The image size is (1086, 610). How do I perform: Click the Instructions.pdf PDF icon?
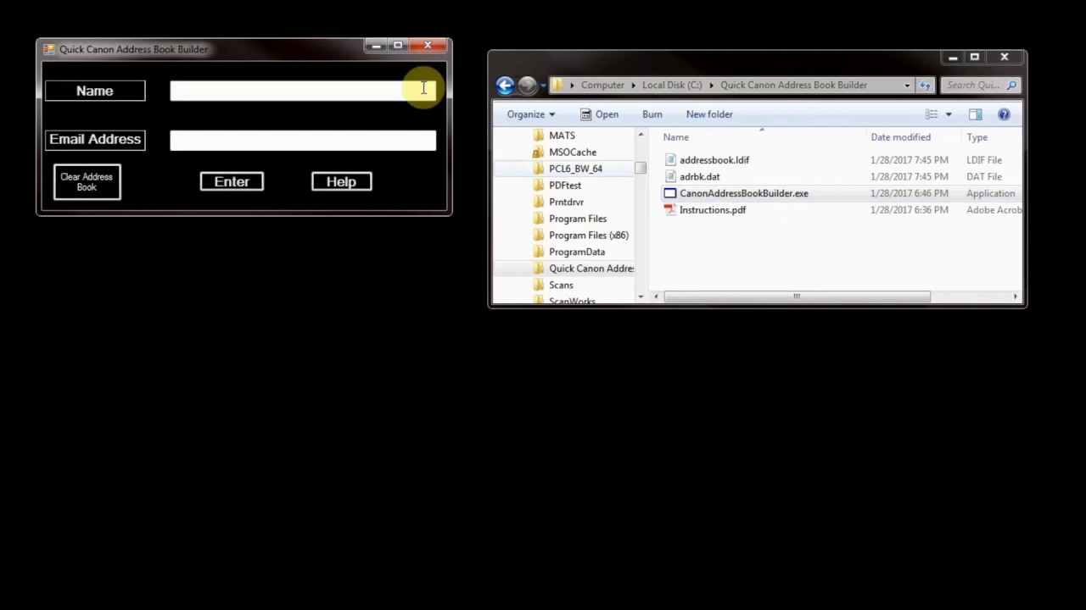(670, 210)
